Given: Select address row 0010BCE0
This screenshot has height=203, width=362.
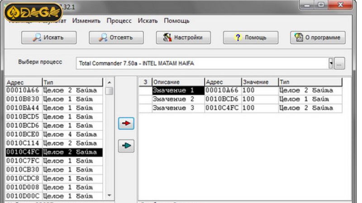Looking at the screenshot, I should click(x=54, y=134).
